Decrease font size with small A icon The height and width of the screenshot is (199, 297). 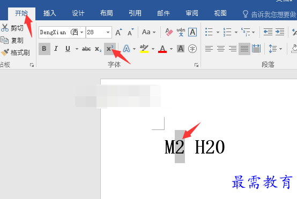[x=130, y=32]
